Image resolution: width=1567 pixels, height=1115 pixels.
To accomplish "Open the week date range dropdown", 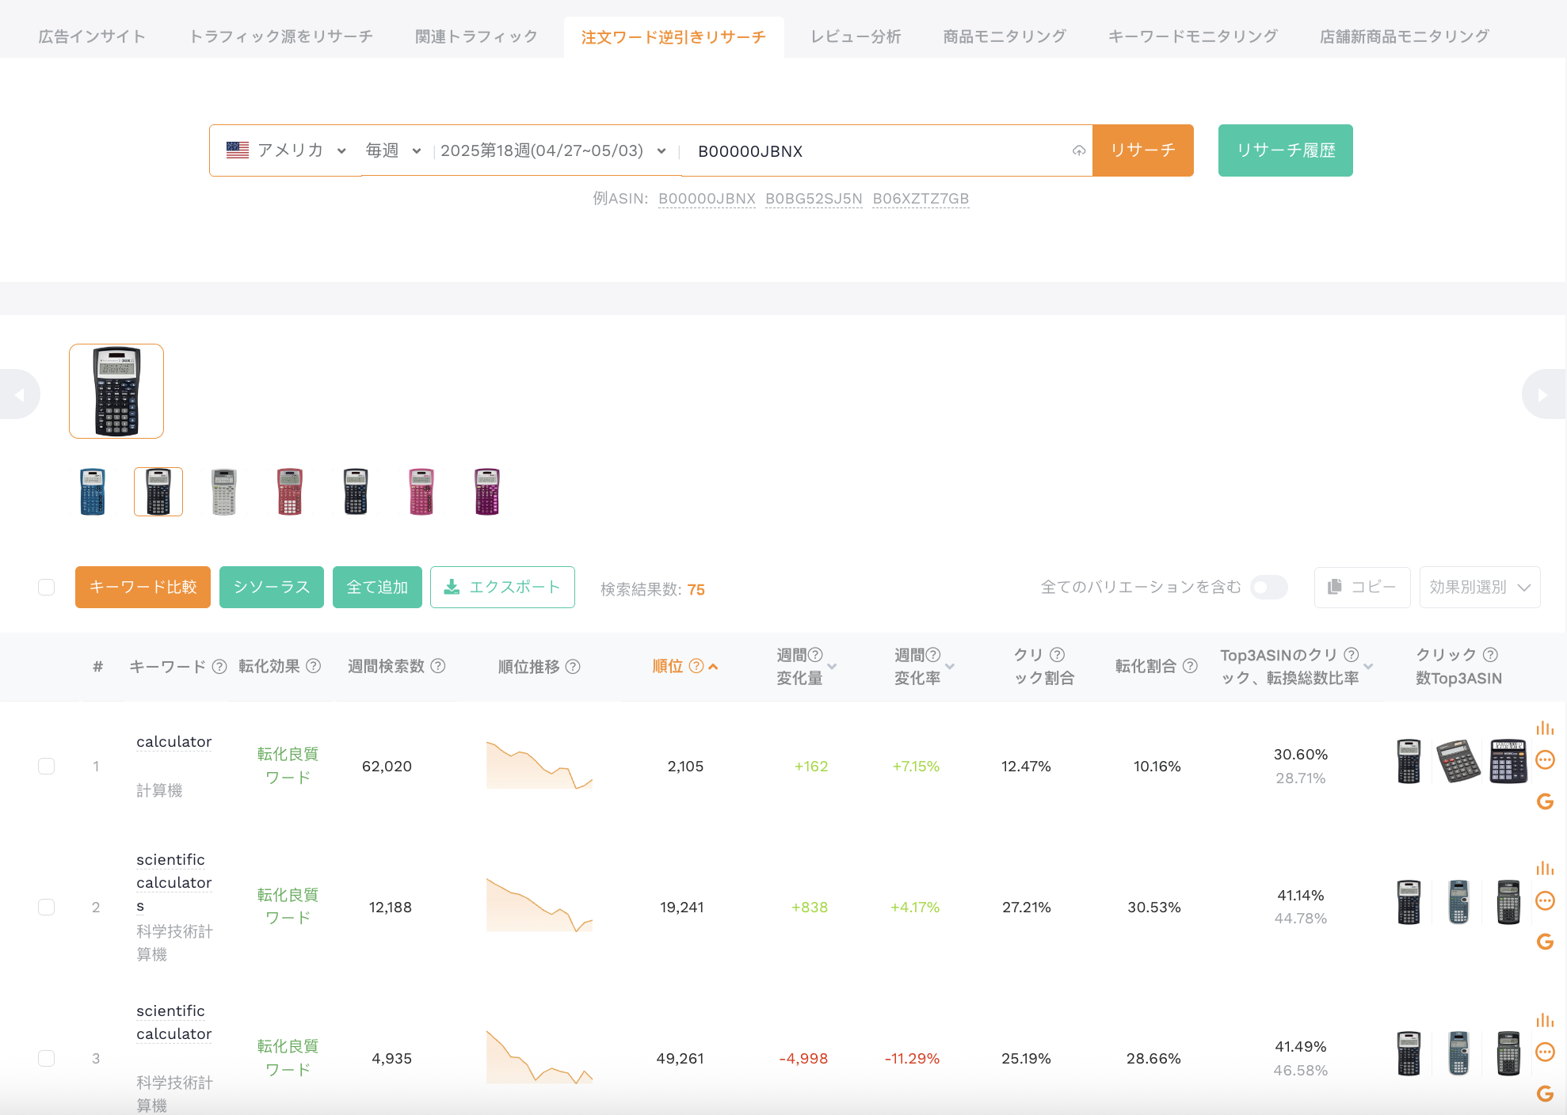I will (553, 150).
